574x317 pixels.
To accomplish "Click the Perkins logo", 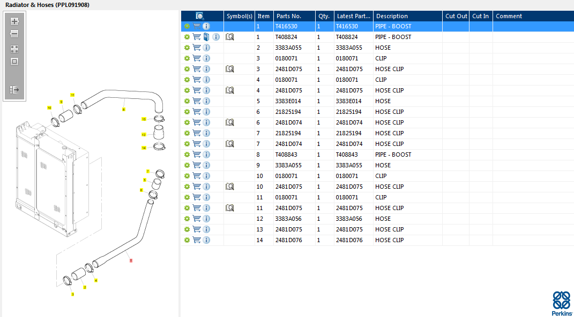I will [x=562, y=303].
